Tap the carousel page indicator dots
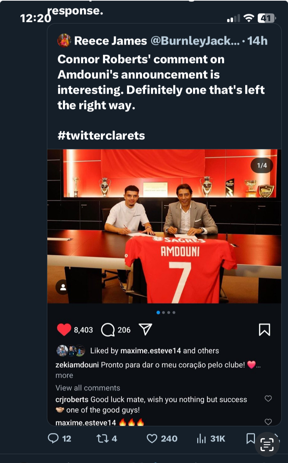 coord(166,312)
